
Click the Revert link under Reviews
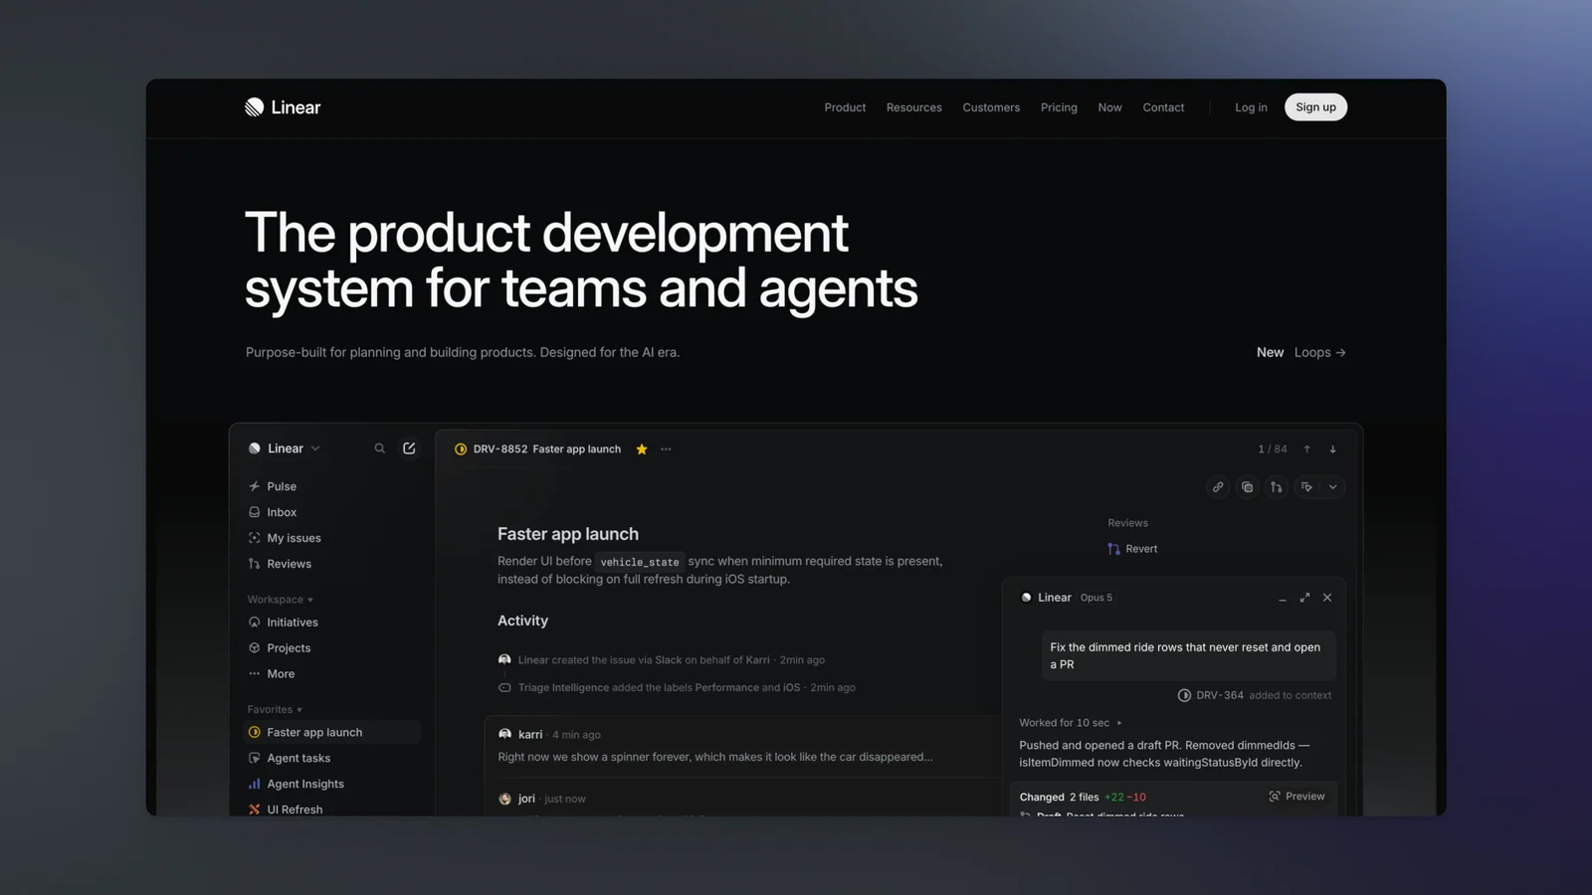click(1141, 549)
